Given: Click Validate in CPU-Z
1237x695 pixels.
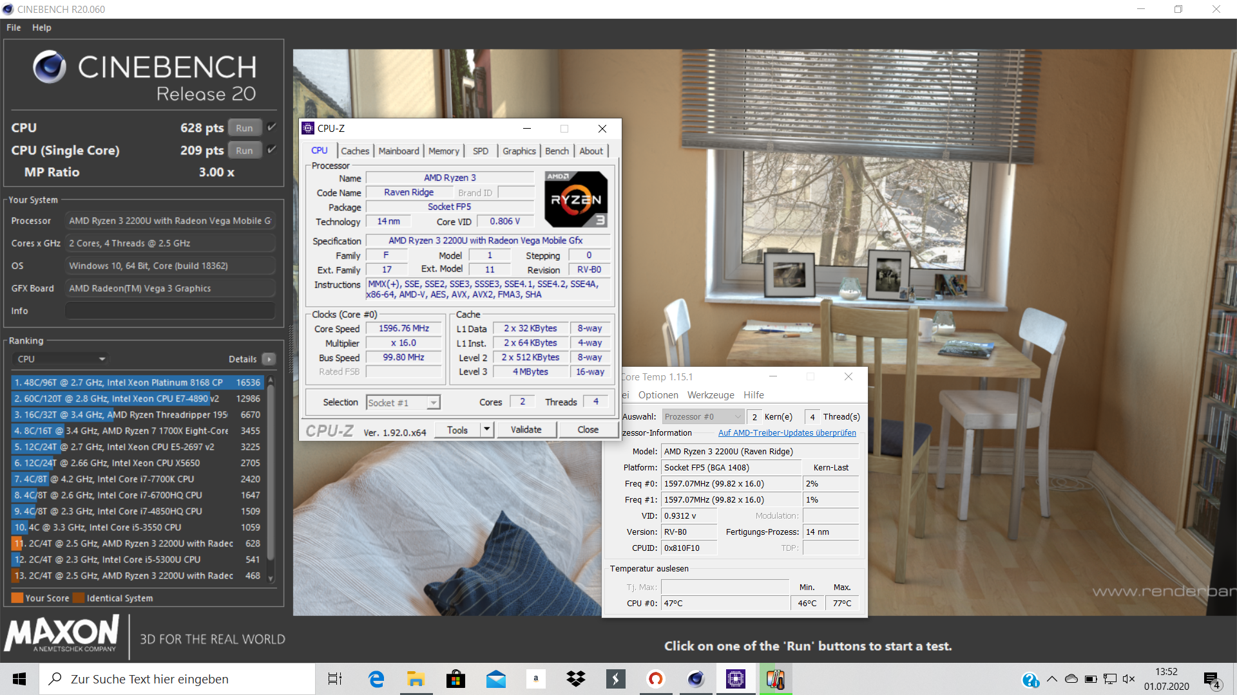Looking at the screenshot, I should pyautogui.click(x=526, y=430).
